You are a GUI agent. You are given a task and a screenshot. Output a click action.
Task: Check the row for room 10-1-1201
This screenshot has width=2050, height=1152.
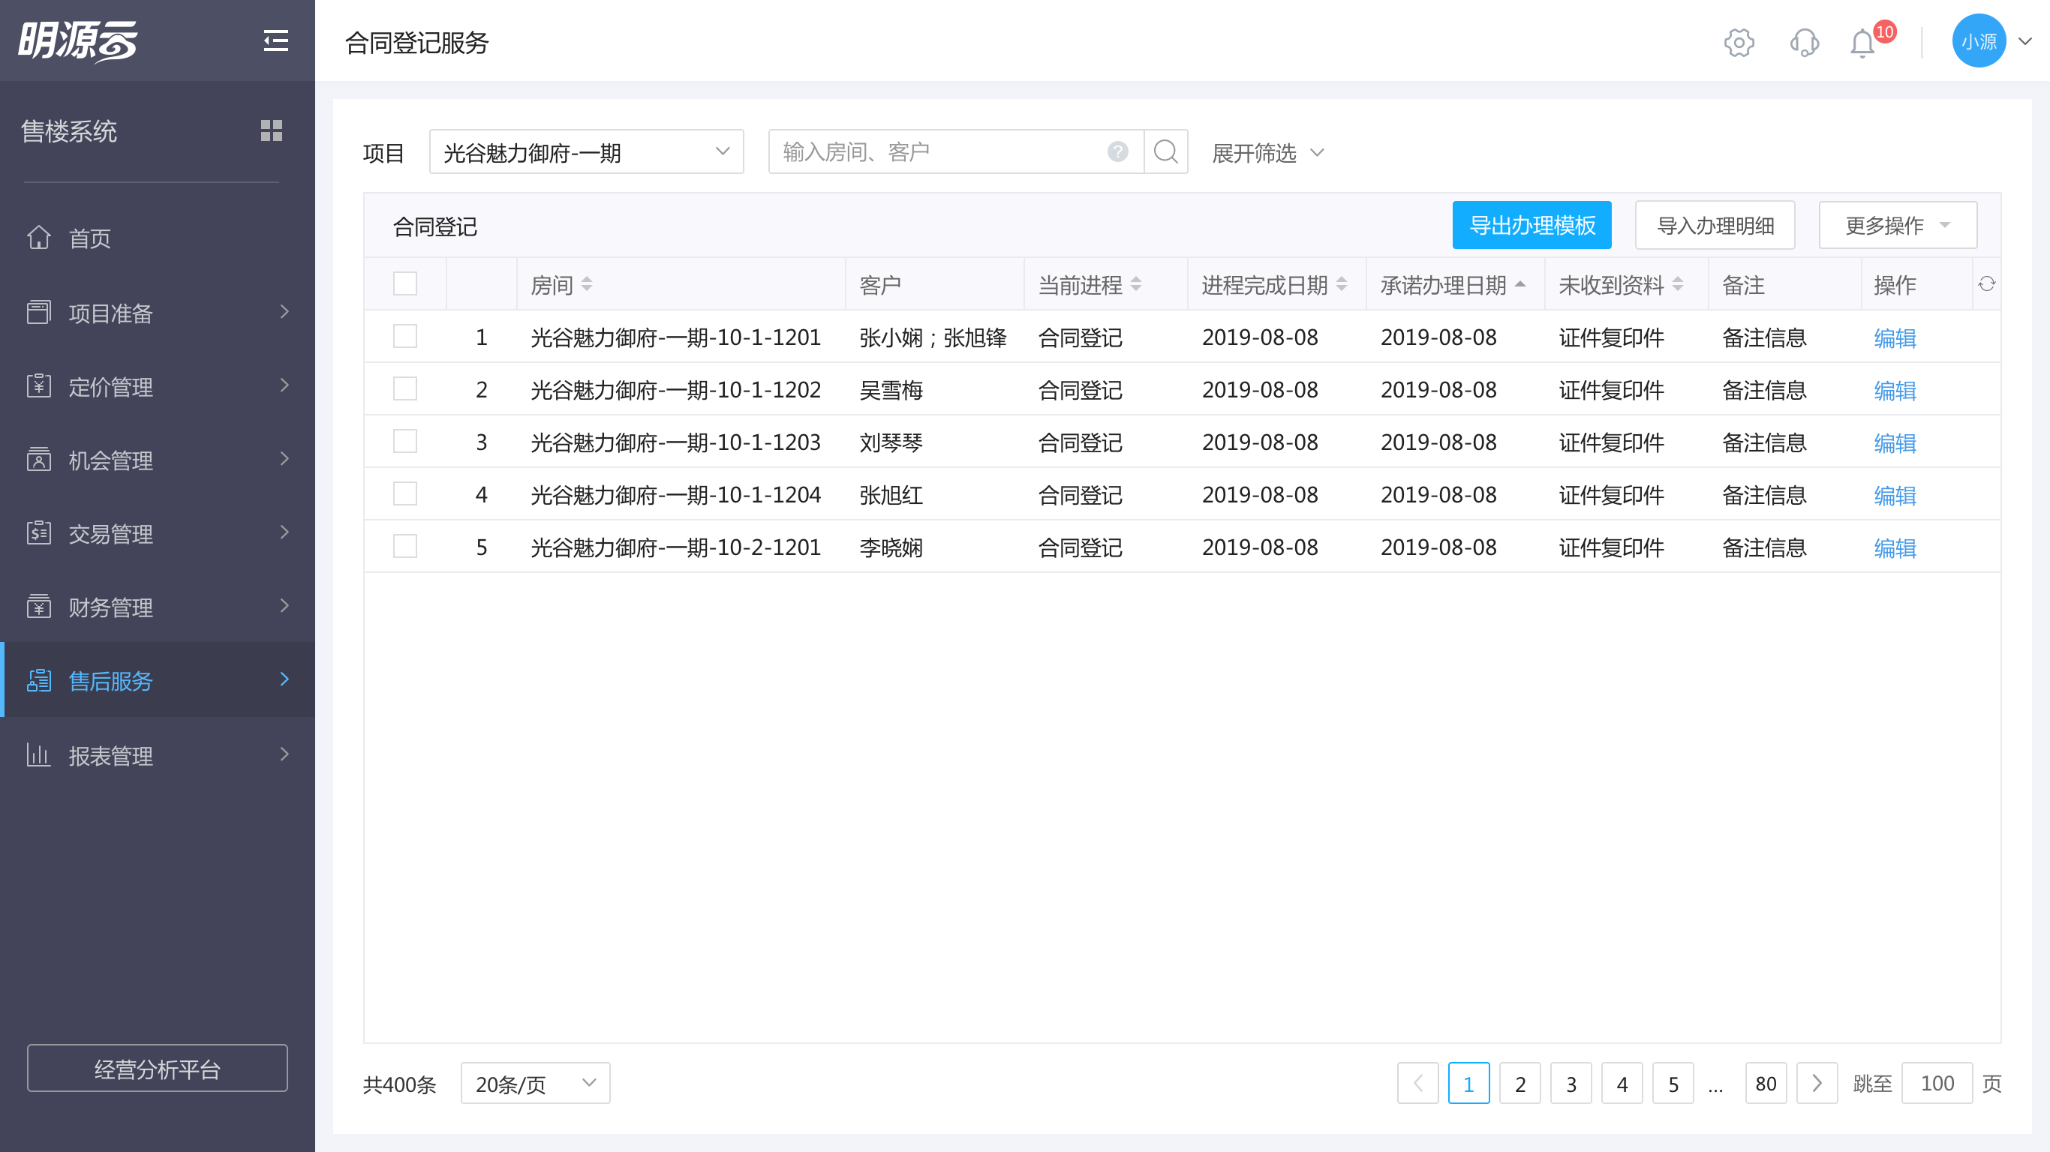[405, 337]
